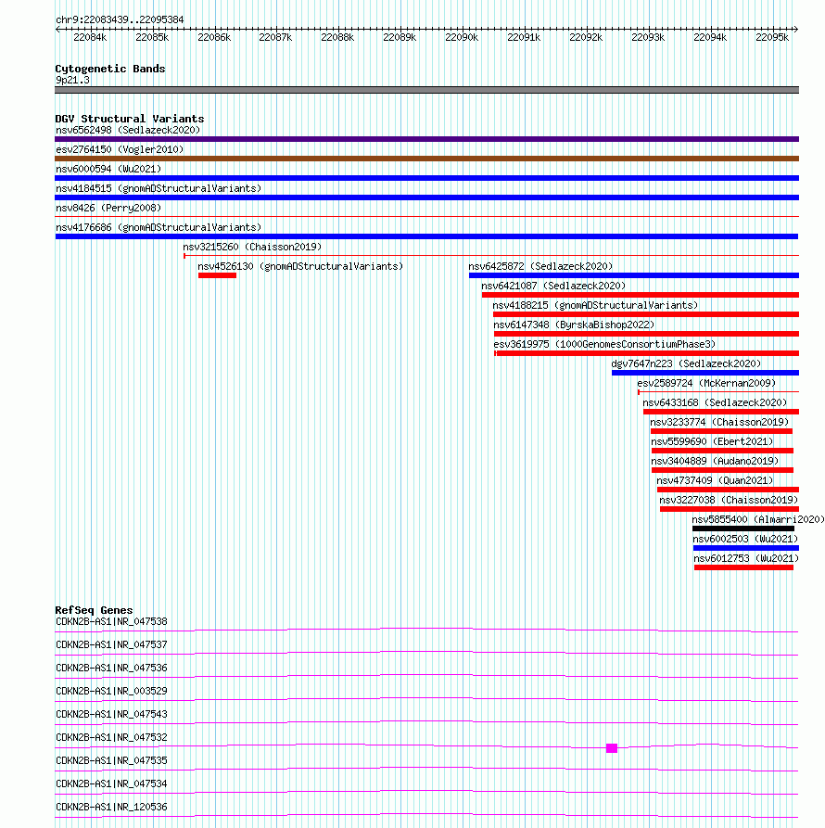Image resolution: width=825 pixels, height=828 pixels.
Task: Click nsv3404889 (Audano2019) variant label
Action: [715, 462]
